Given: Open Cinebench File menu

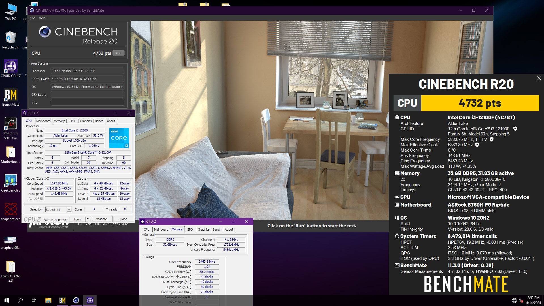Looking at the screenshot, I should [x=32, y=18].
